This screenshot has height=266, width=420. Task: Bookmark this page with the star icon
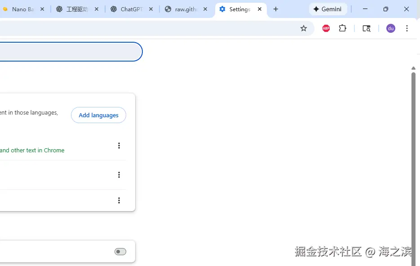point(304,28)
